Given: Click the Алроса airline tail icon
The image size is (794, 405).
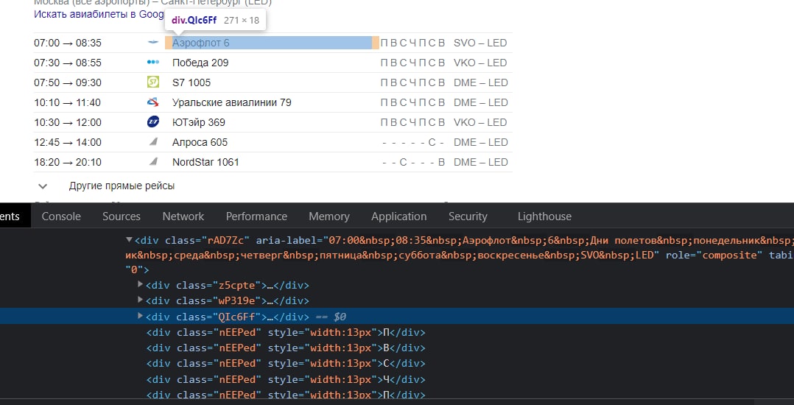Looking at the screenshot, I should [x=153, y=141].
